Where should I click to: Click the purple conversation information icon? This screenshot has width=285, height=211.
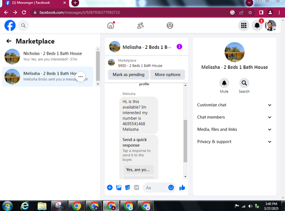pyautogui.click(x=180, y=47)
